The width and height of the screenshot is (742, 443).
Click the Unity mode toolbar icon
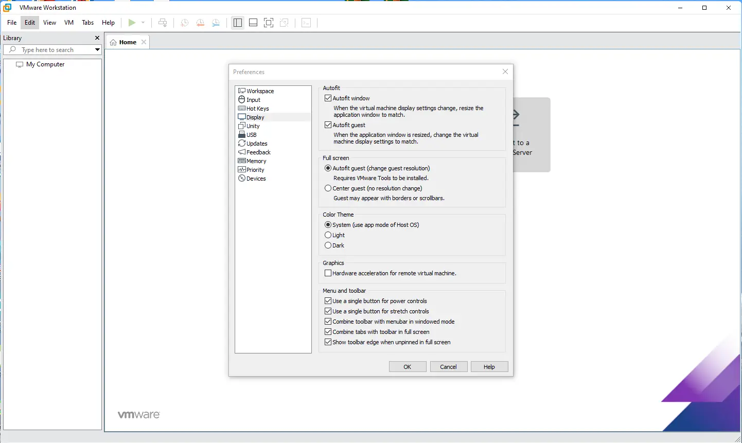284,23
